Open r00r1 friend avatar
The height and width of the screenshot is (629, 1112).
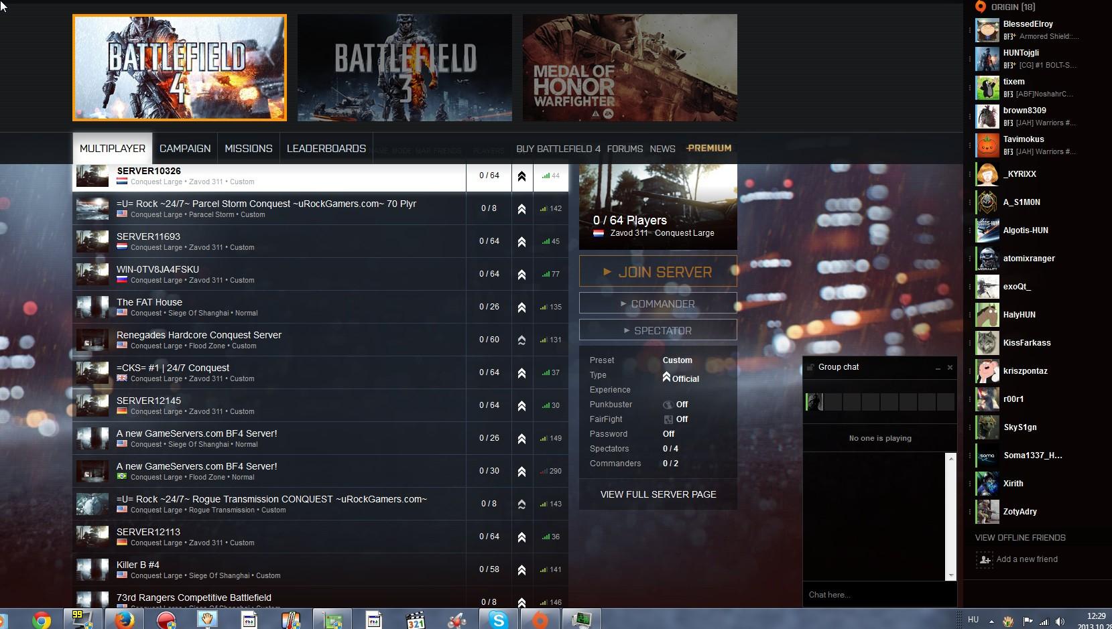(987, 399)
